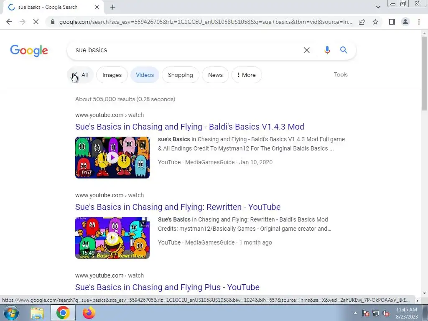Viewport: 428px width, 321px height.
Task: Open a new tab with the plus button
Action: (113, 7)
